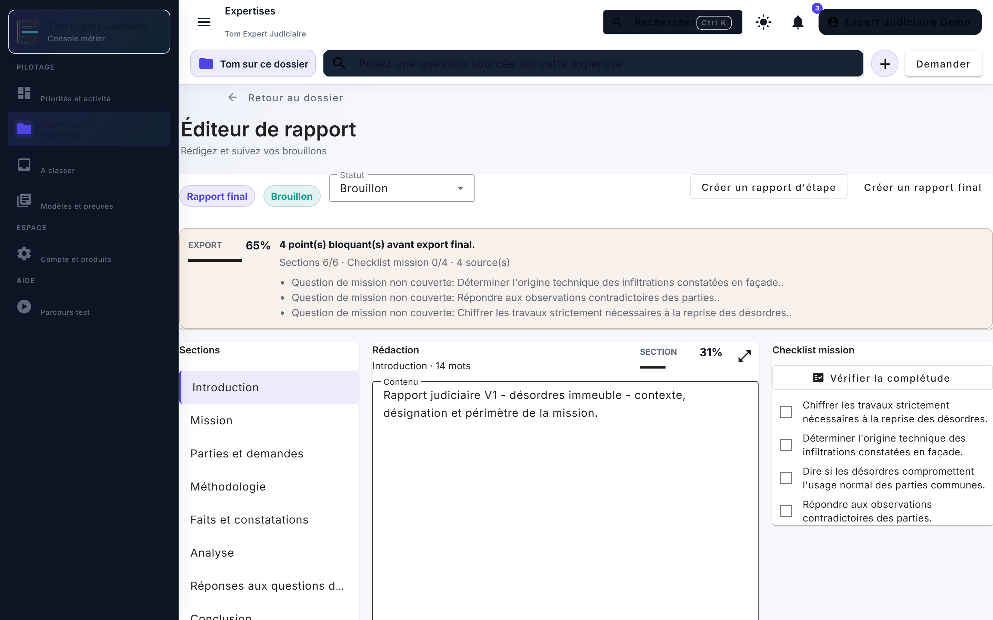
Task: Click the plus button beside the question bar
Action: click(885, 64)
